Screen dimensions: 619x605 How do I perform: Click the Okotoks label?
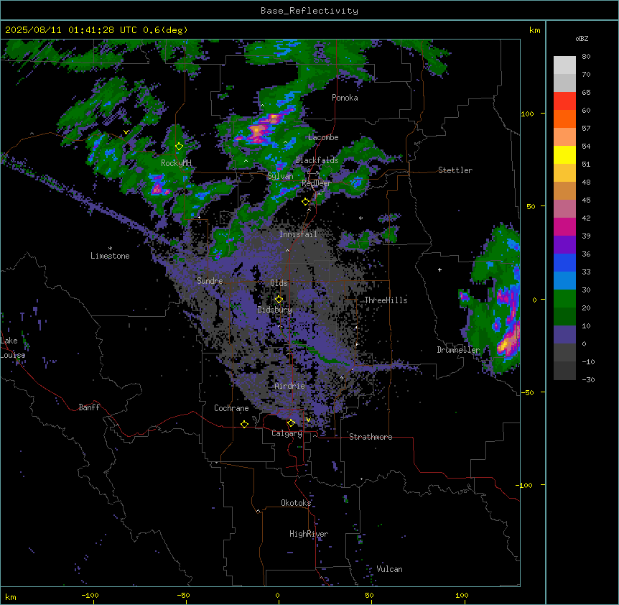coord(296,503)
